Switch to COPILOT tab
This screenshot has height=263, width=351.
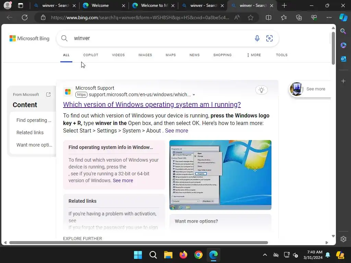[x=90, y=55]
